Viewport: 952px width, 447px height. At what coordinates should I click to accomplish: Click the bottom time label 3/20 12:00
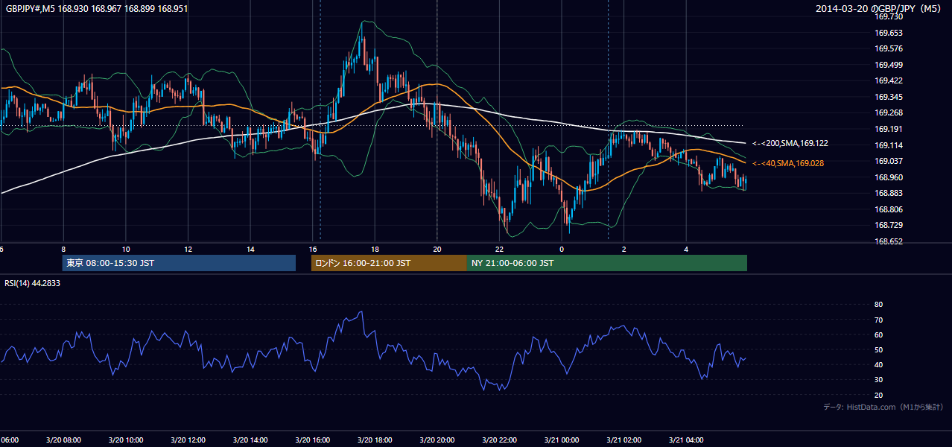[x=188, y=440]
